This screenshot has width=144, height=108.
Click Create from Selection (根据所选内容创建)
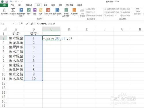point(94,16)
